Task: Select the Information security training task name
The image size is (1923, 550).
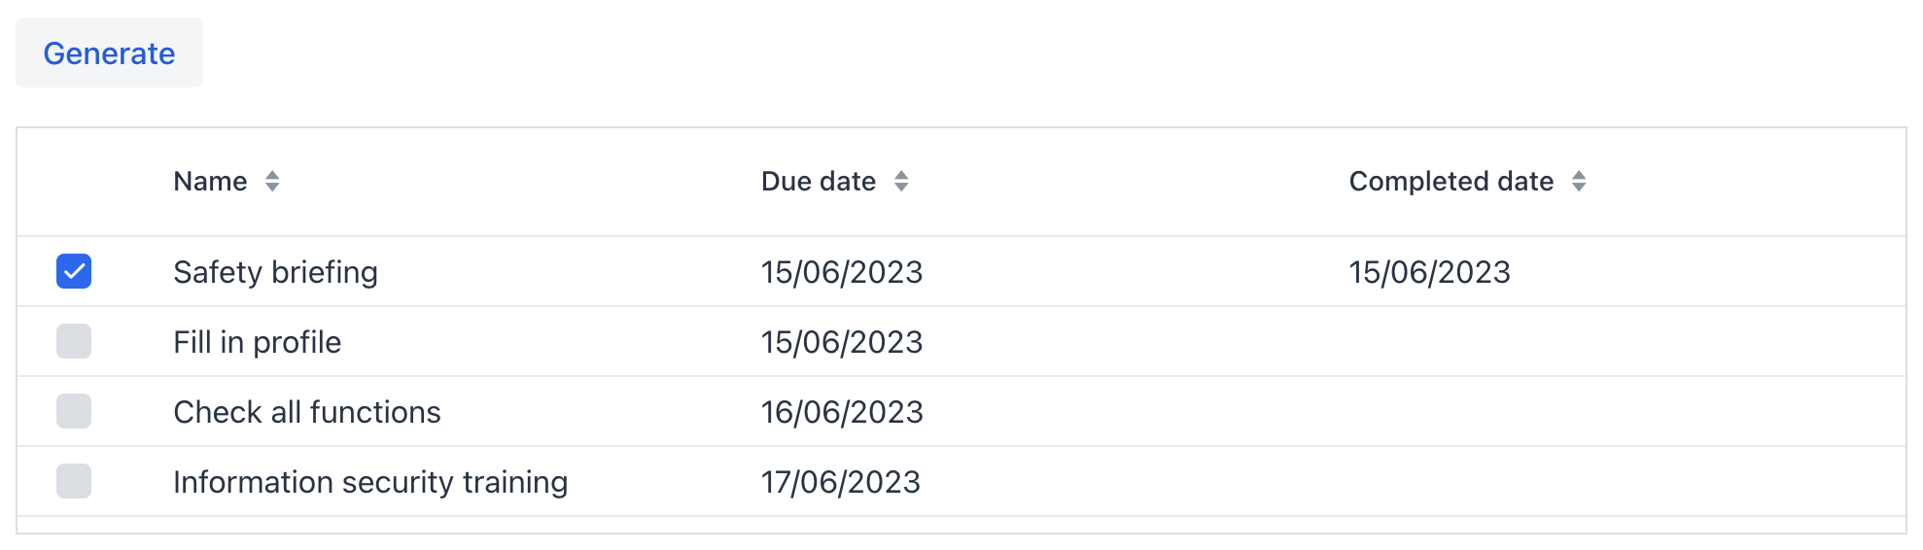Action: coord(369,482)
